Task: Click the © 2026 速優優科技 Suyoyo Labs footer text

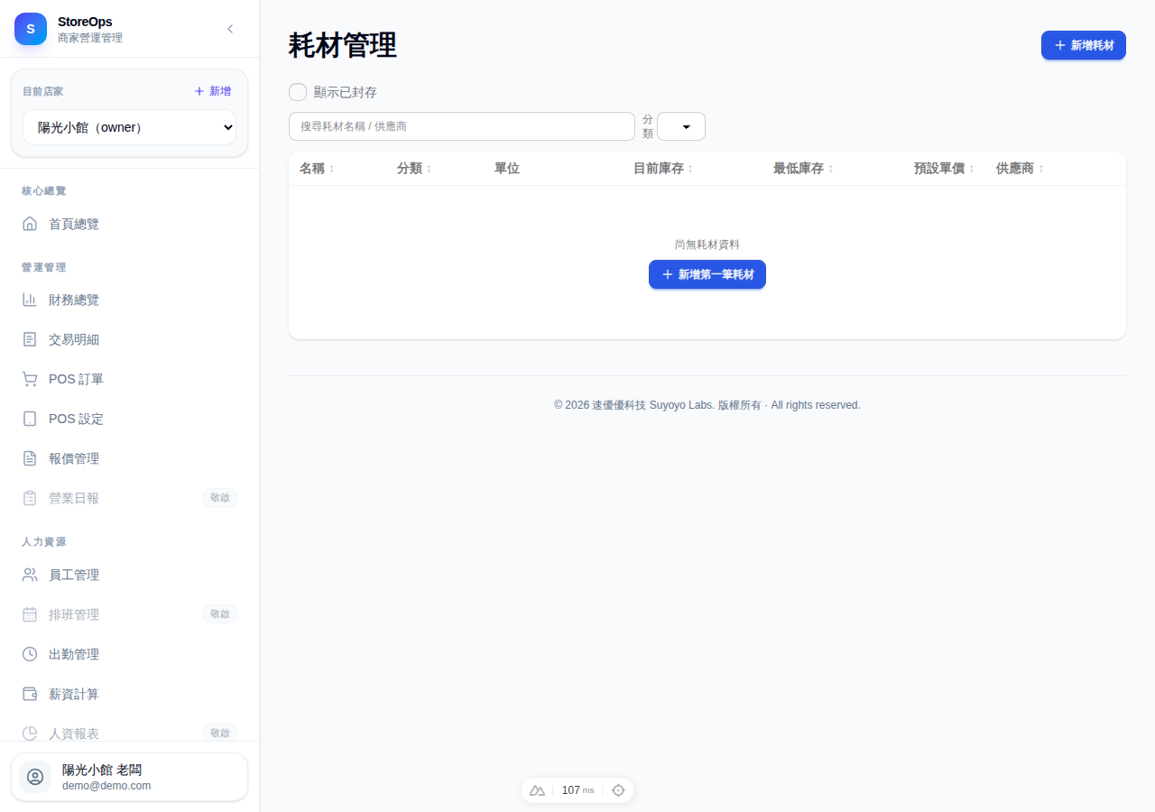Action: [x=707, y=405]
